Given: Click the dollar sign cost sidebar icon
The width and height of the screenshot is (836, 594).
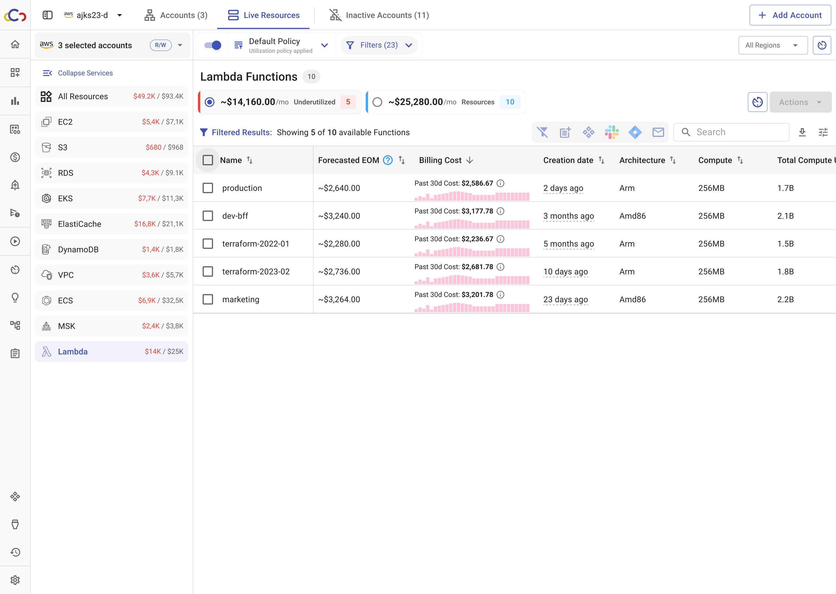Looking at the screenshot, I should coord(15,157).
